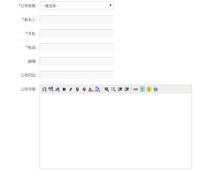Click the 公司网址 input field
The image size is (217, 170).
(77, 75)
